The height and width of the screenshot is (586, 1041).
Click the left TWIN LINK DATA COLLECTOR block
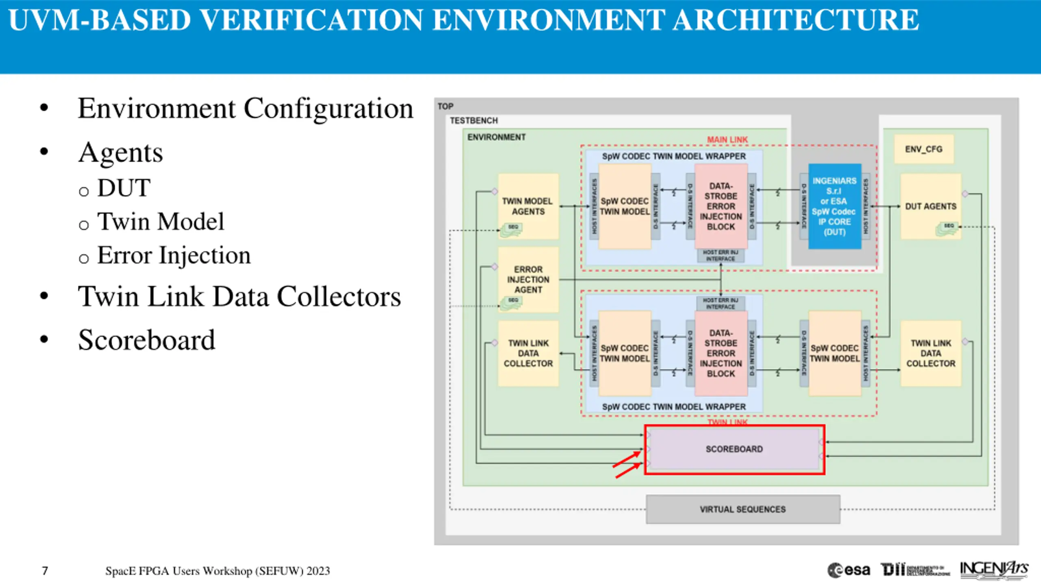[528, 353]
